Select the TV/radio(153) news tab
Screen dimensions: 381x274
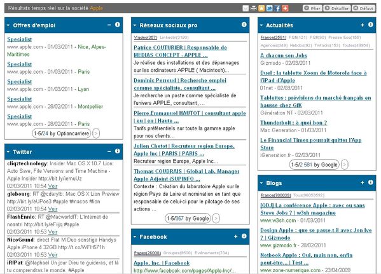point(327,45)
